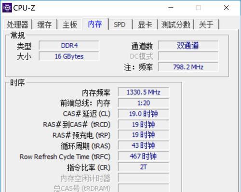The height and width of the screenshot is (192, 241).
Task: Select the 1:20 FSB ratio field
Action: click(x=143, y=103)
